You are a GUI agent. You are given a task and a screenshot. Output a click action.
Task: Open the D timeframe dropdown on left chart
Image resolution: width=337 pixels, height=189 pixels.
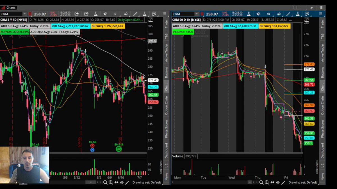115,14
